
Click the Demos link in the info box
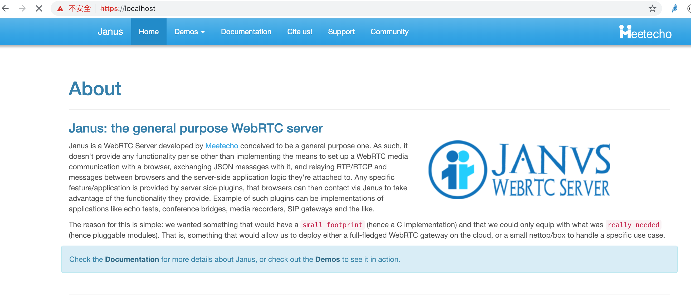pyautogui.click(x=328, y=259)
